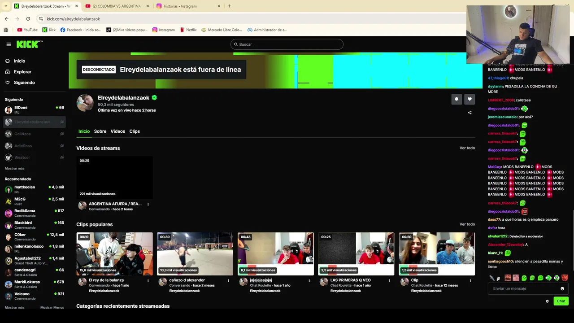Toggle notifications bell for the channel
The image size is (574, 323).
pyautogui.click(x=457, y=99)
